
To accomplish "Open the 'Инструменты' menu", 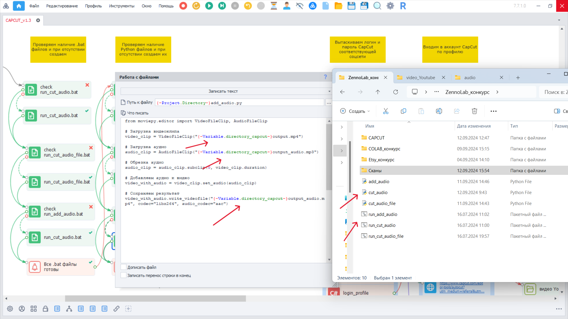I will 121,6.
